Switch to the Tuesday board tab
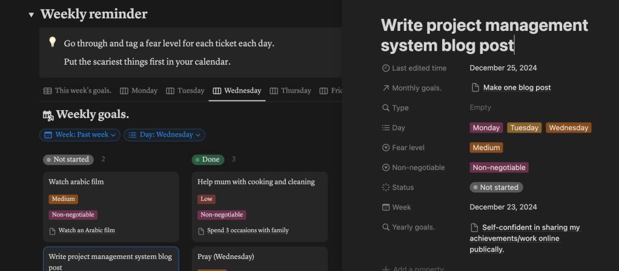619x271 pixels. 185,91
